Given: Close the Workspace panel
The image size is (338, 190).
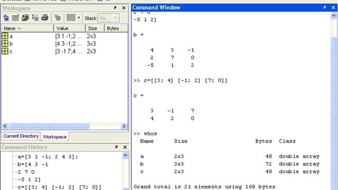Looking at the screenshot, I should [124, 8].
